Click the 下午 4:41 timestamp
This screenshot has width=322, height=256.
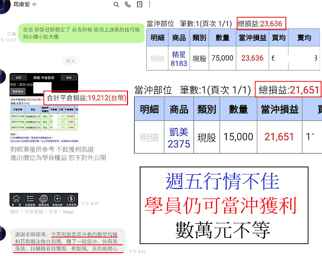pyautogui.click(x=137, y=251)
